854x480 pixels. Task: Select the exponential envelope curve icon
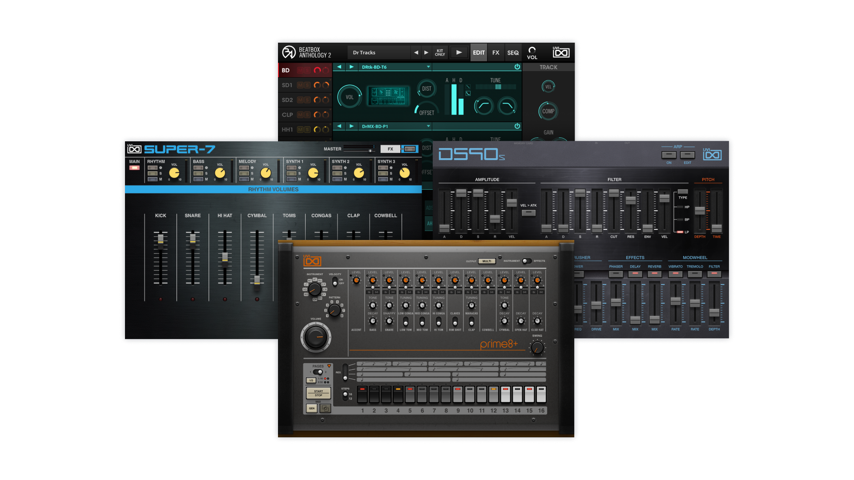coord(468,93)
